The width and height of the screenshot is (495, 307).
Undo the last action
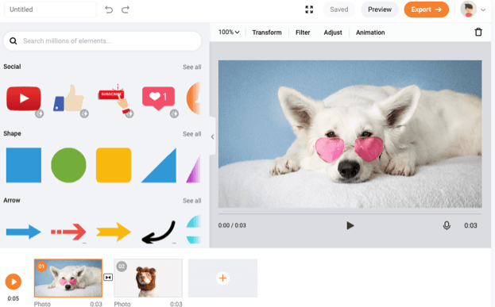click(x=109, y=10)
